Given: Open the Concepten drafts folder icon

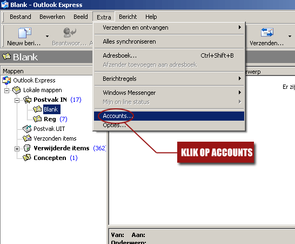Looking at the screenshot, I should tap(27, 158).
